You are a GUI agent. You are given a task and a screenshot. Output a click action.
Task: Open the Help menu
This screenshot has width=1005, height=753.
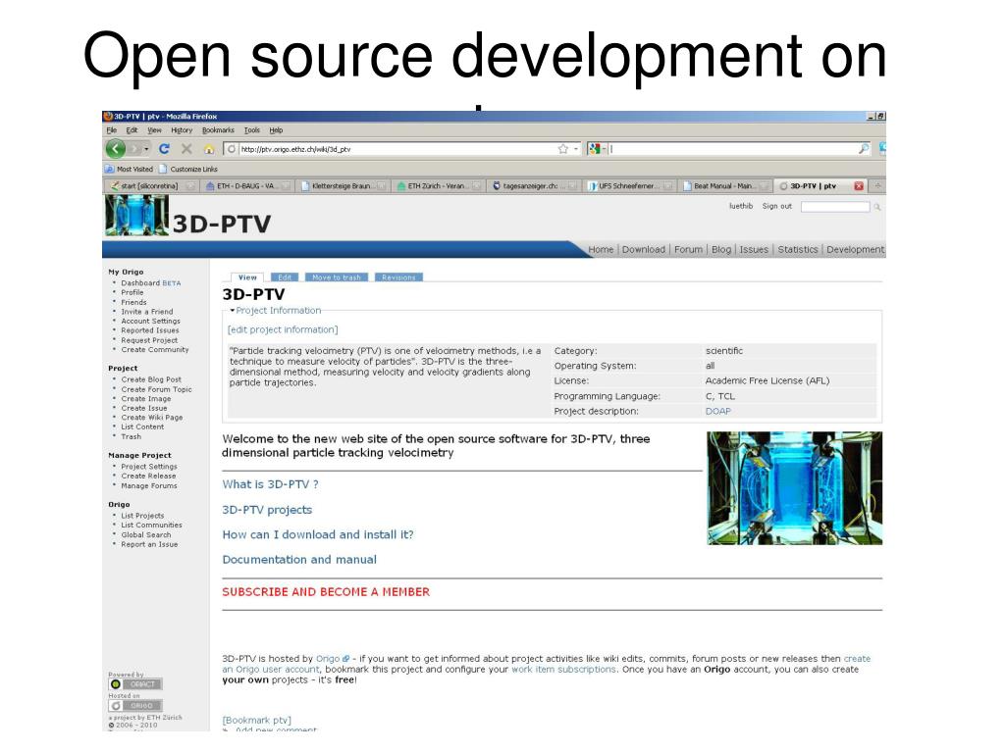pyautogui.click(x=276, y=130)
